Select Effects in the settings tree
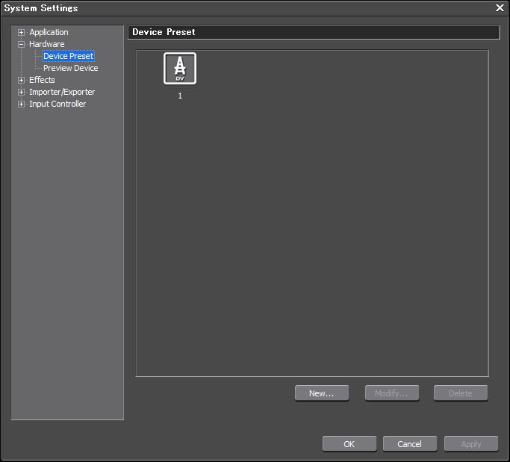 42,80
